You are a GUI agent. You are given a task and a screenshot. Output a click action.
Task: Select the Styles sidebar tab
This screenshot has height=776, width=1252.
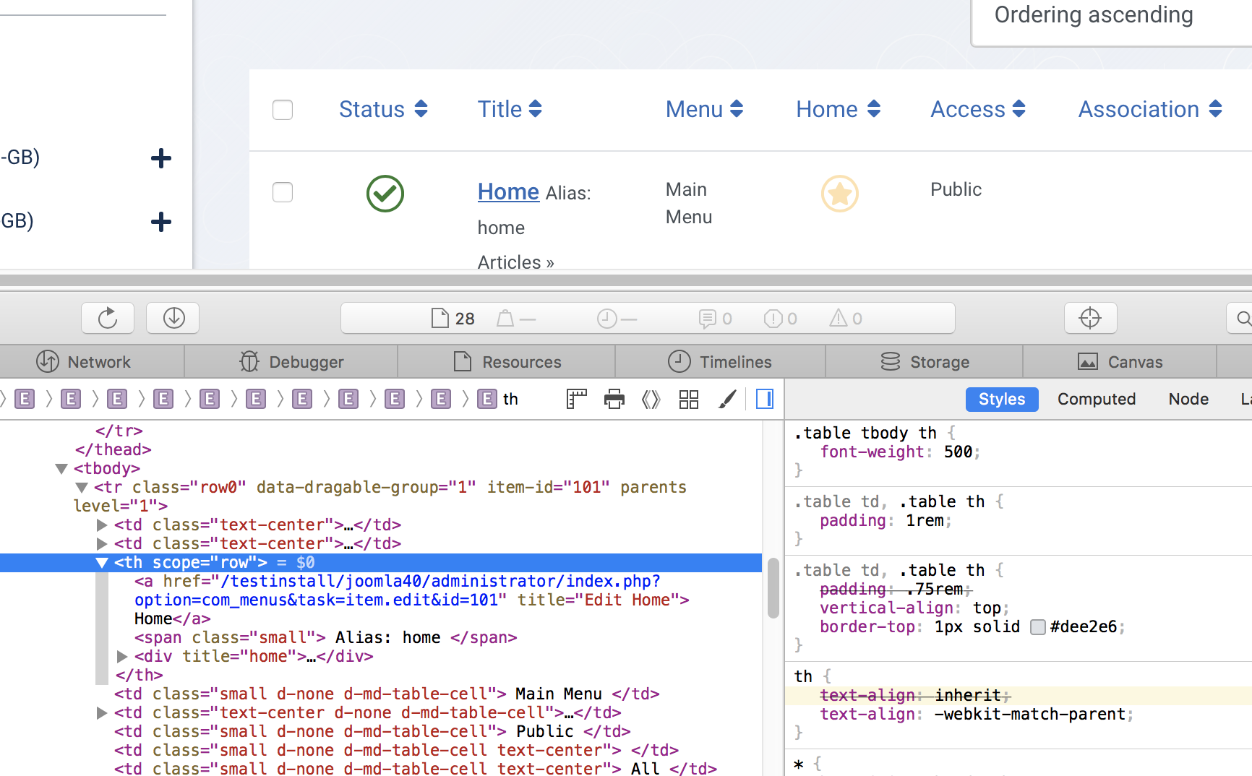pyautogui.click(x=1002, y=399)
